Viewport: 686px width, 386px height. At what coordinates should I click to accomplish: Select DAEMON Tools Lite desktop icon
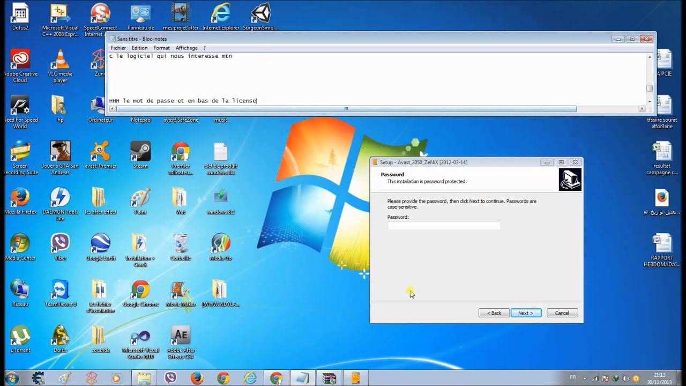point(60,204)
